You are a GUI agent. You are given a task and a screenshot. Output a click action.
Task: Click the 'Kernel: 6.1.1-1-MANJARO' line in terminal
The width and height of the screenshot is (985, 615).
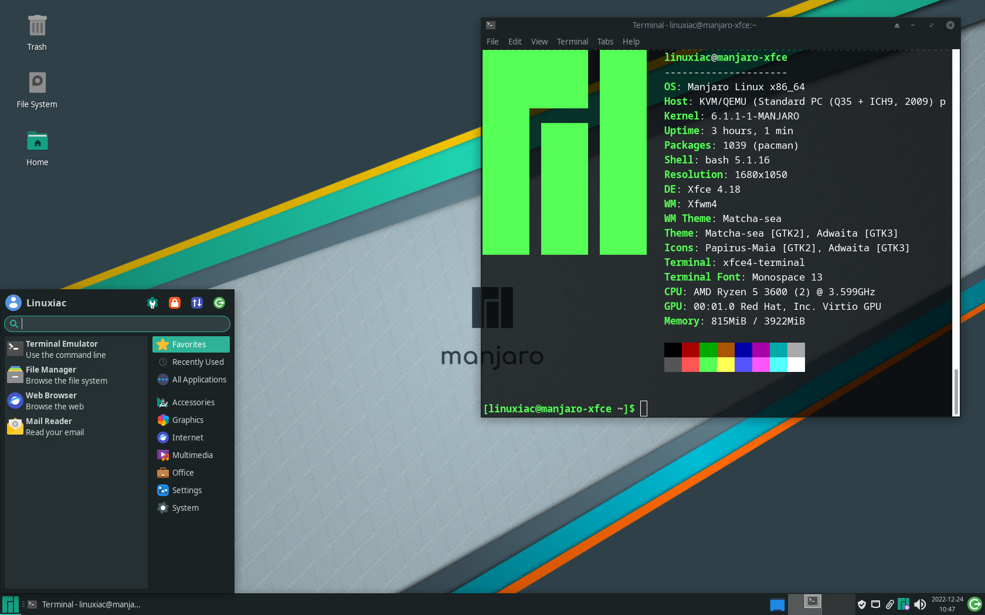coord(731,116)
